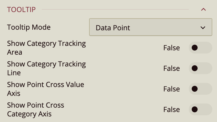Click 'False' beside Category Tracking Area
This screenshot has width=217, height=122.
click(x=171, y=48)
